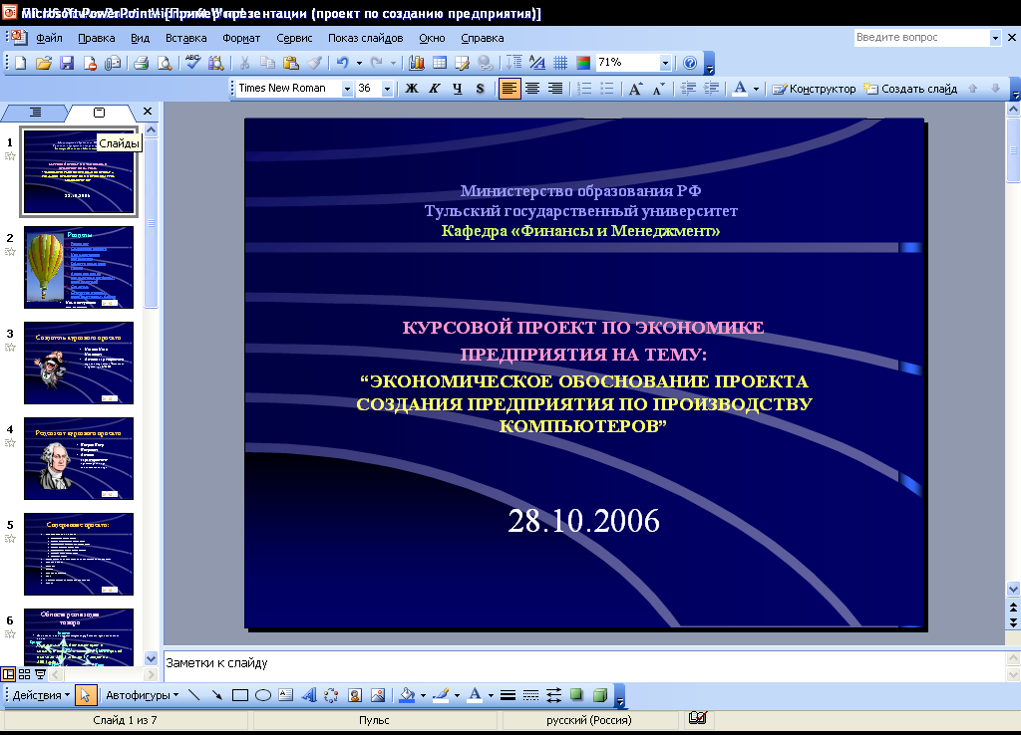1021x735 pixels.
Task: Select the Line drawing tool
Action: point(193,695)
